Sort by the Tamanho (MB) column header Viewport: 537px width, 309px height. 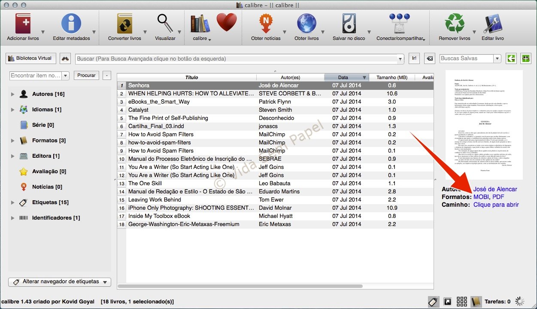[x=392, y=77]
